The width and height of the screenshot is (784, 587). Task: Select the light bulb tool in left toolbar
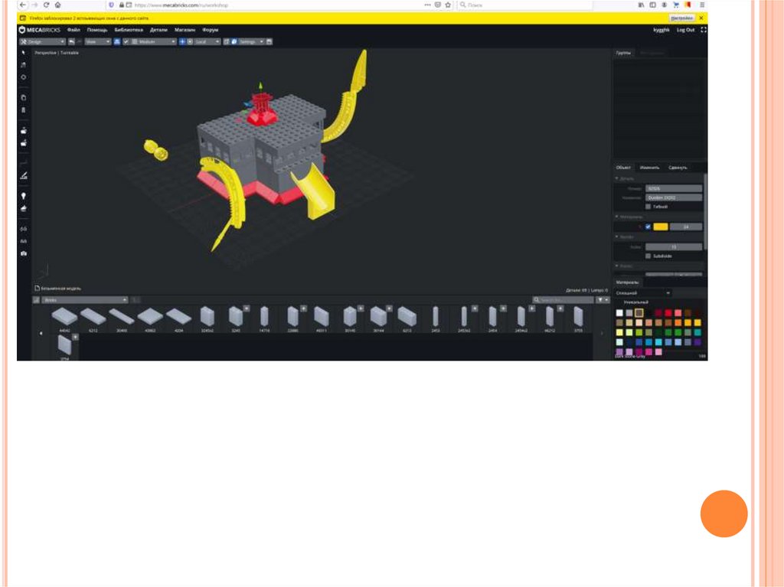tap(24, 196)
